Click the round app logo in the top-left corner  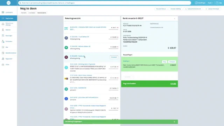(x=8, y=3)
